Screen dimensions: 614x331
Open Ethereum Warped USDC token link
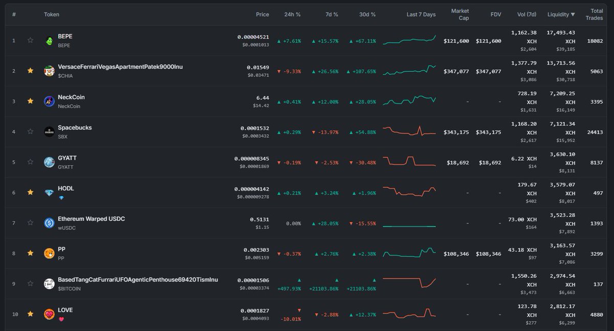click(92, 219)
